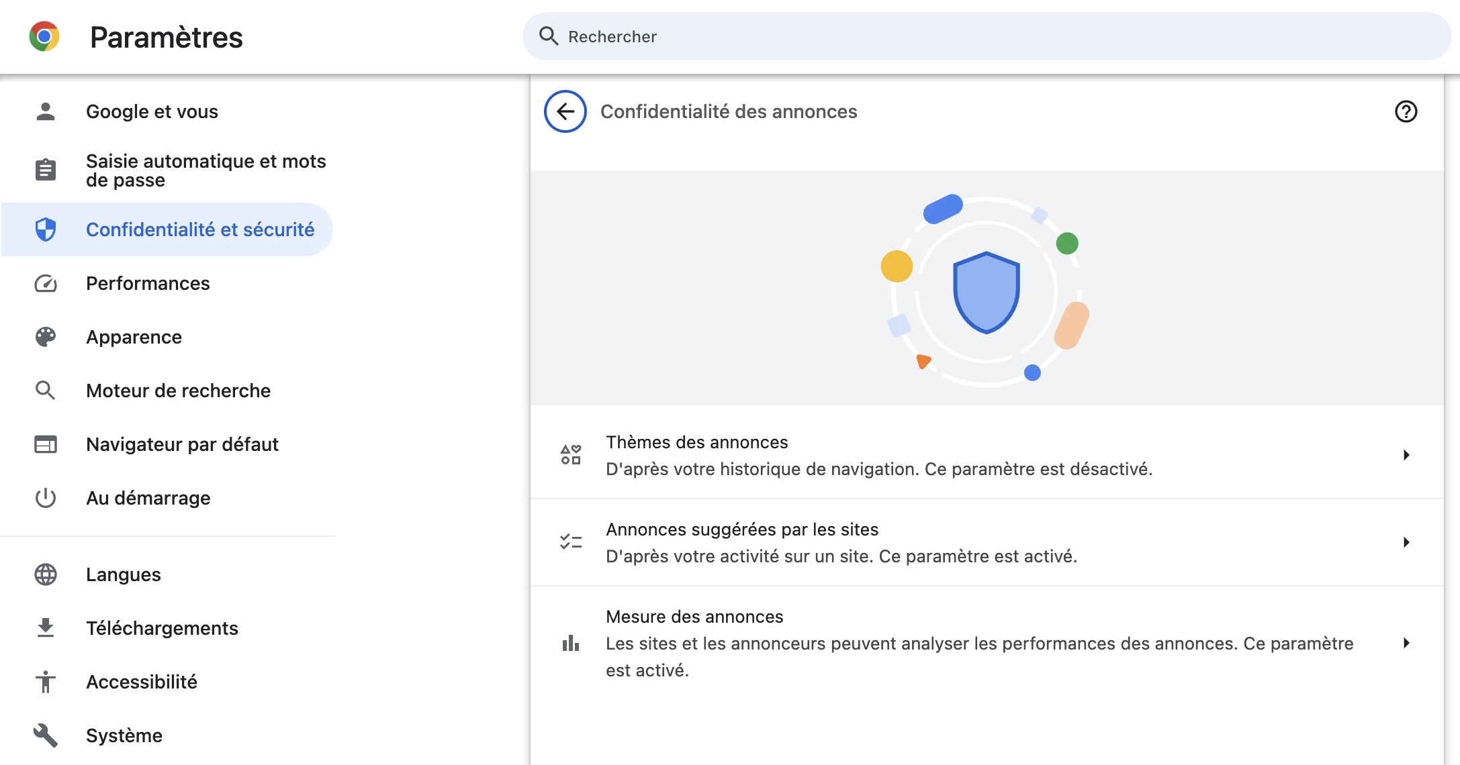Expand Mesure des annonces arrow
1460x765 pixels.
pos(1406,643)
